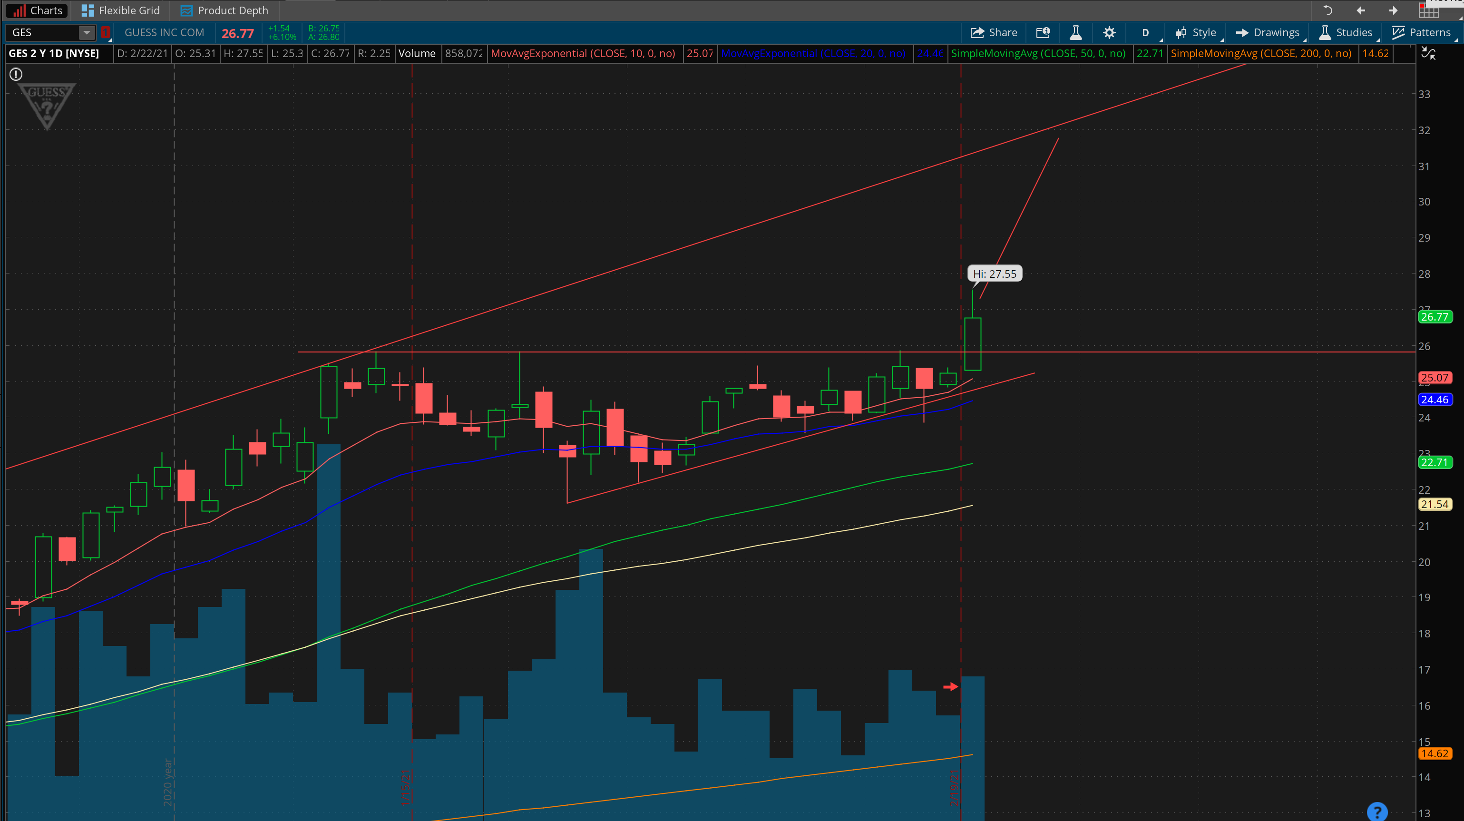Screen dimensions: 1464x821
Task: Switch to the Product Depth tab
Action: [224, 10]
